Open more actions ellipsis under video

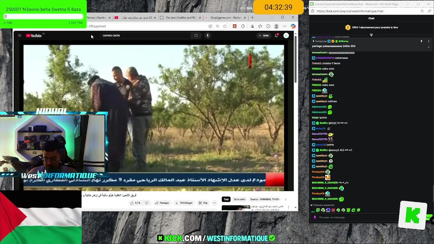click(214, 203)
